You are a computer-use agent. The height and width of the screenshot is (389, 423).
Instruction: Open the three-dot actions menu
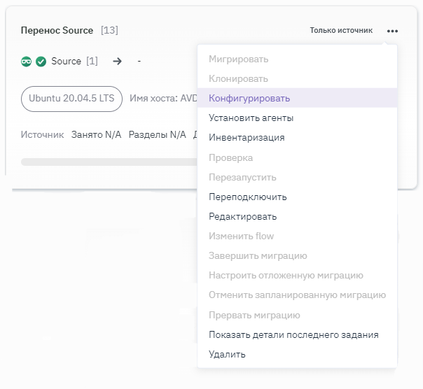tap(392, 31)
